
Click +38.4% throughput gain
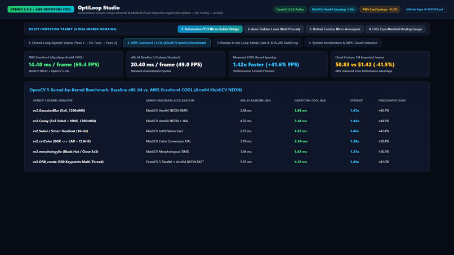(384, 141)
